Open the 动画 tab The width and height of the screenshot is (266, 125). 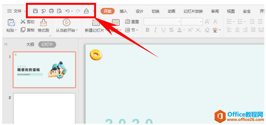coord(171,11)
